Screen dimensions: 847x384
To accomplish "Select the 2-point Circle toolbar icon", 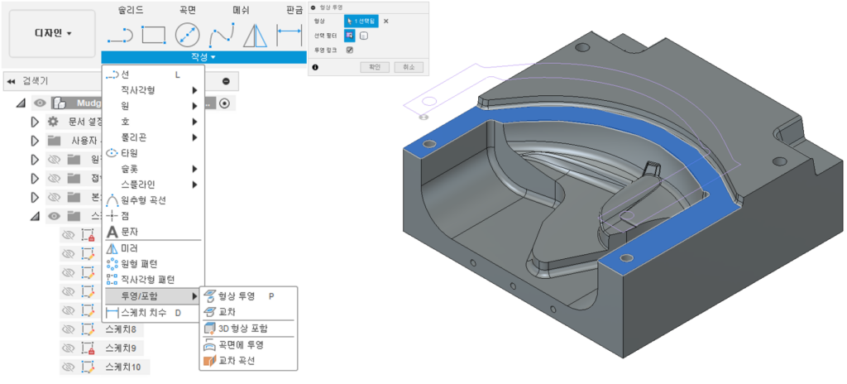I will tap(188, 35).
